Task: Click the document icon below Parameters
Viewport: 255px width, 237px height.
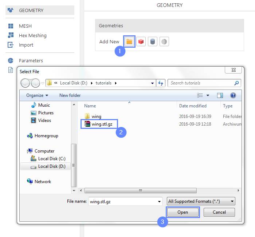Action: [x=11, y=70]
